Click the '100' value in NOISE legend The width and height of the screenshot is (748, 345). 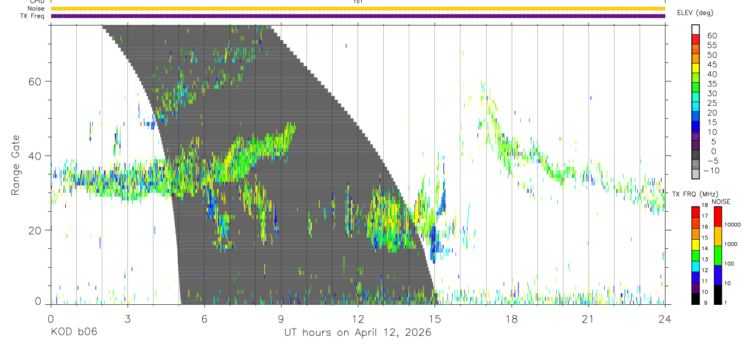[x=729, y=264]
